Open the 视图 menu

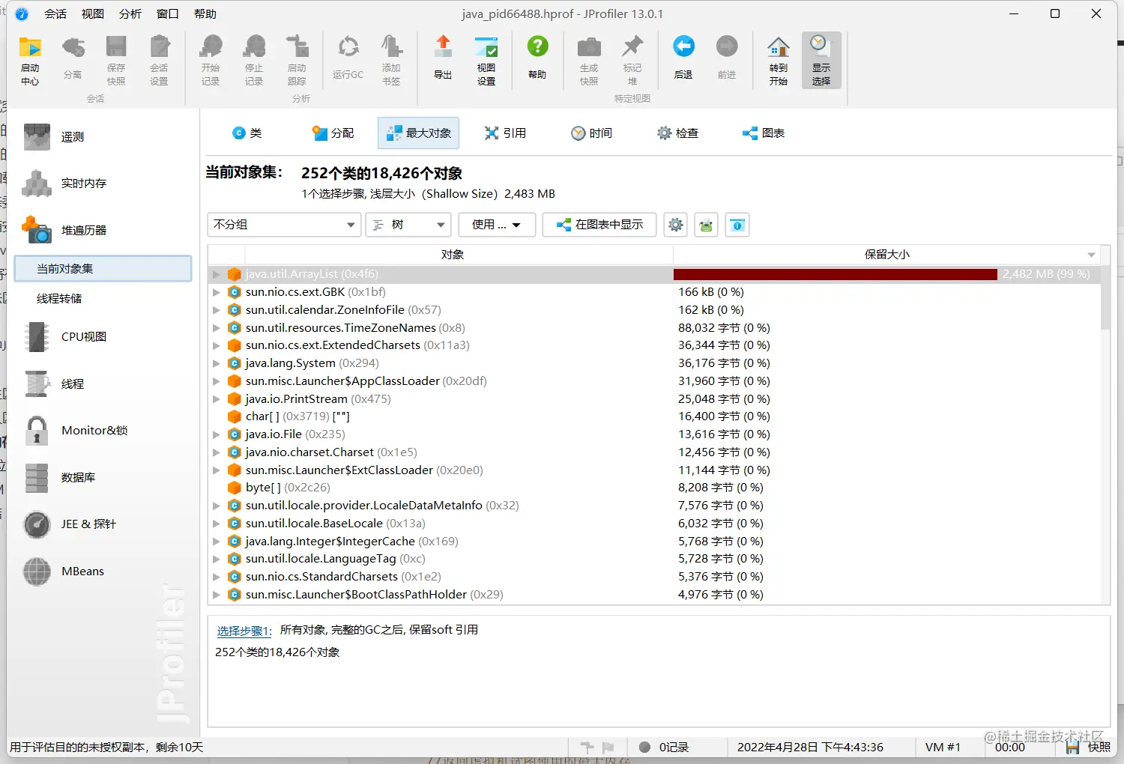[x=93, y=14]
